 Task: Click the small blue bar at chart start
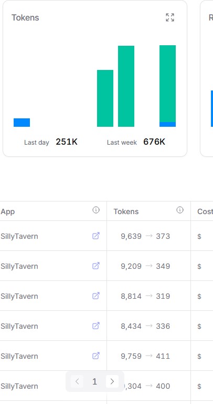22,123
